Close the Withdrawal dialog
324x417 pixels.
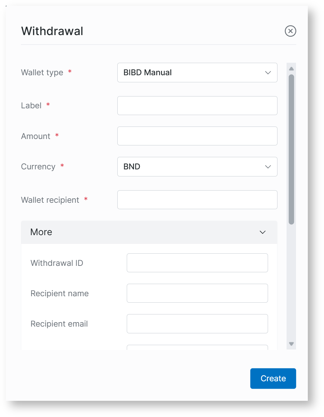point(290,31)
